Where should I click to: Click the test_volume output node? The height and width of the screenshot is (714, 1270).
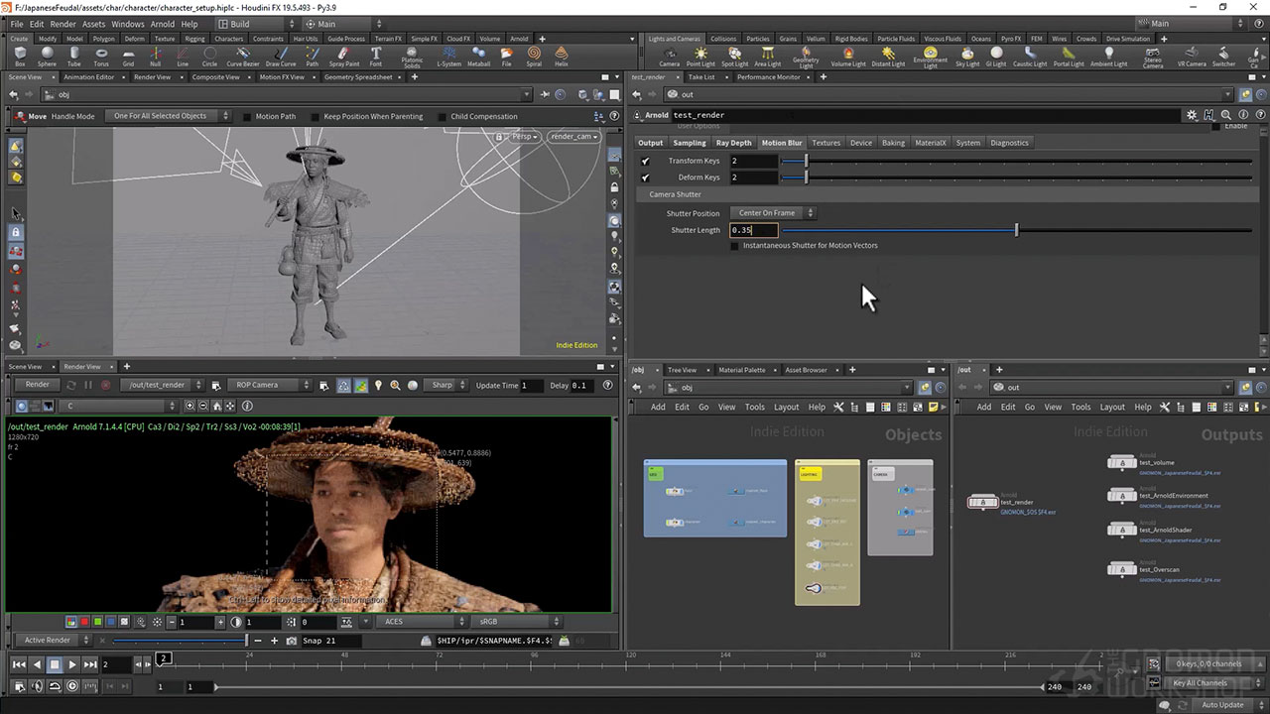coord(1122,462)
